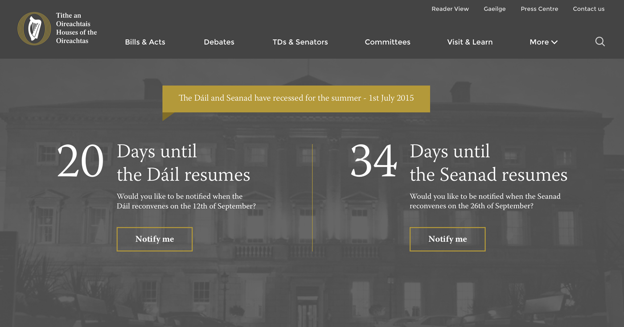This screenshot has height=327, width=624.
Task: Open TDs & Senators page
Action: tap(300, 42)
